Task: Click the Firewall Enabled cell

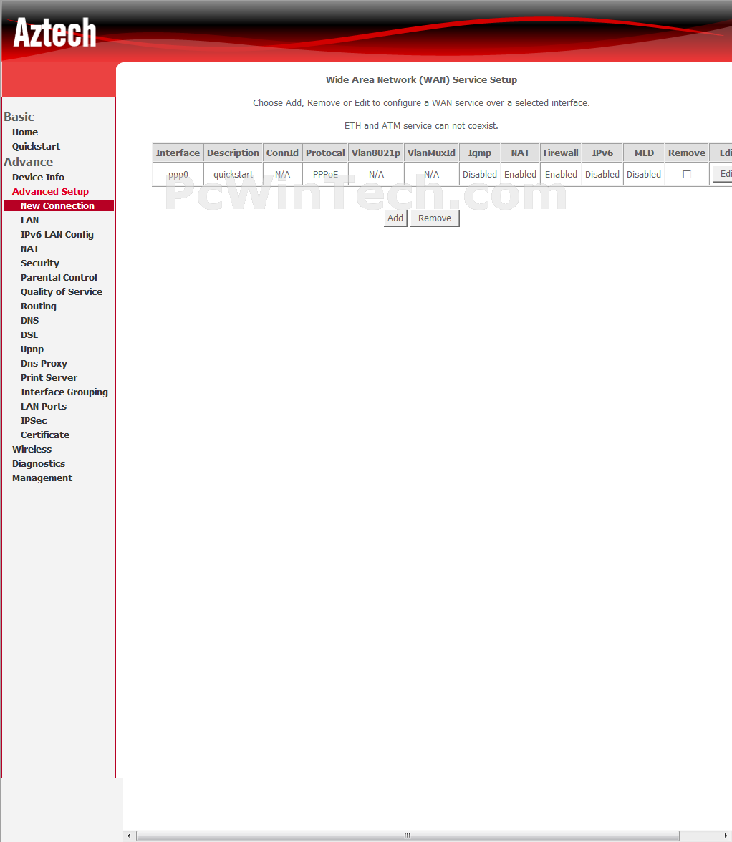Action: click(x=561, y=175)
